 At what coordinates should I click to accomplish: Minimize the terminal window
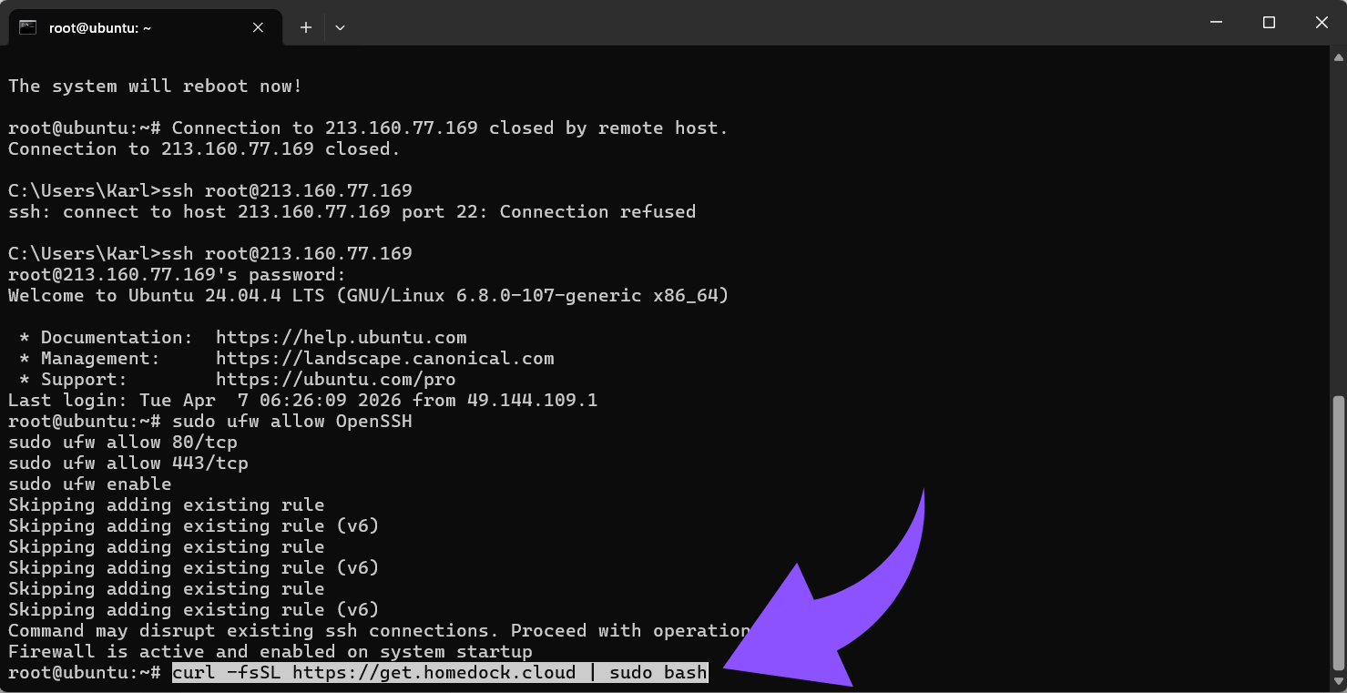(x=1216, y=22)
